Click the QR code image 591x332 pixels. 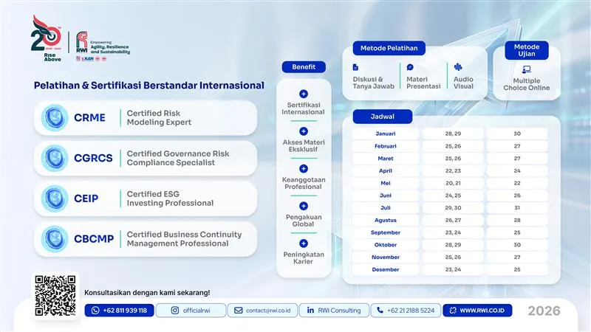pyautogui.click(x=55, y=296)
